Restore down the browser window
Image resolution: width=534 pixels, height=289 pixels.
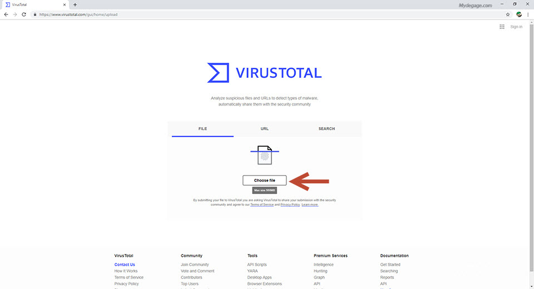(x=515, y=4)
